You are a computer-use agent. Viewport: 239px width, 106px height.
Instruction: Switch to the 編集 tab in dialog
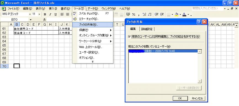coord(133,29)
